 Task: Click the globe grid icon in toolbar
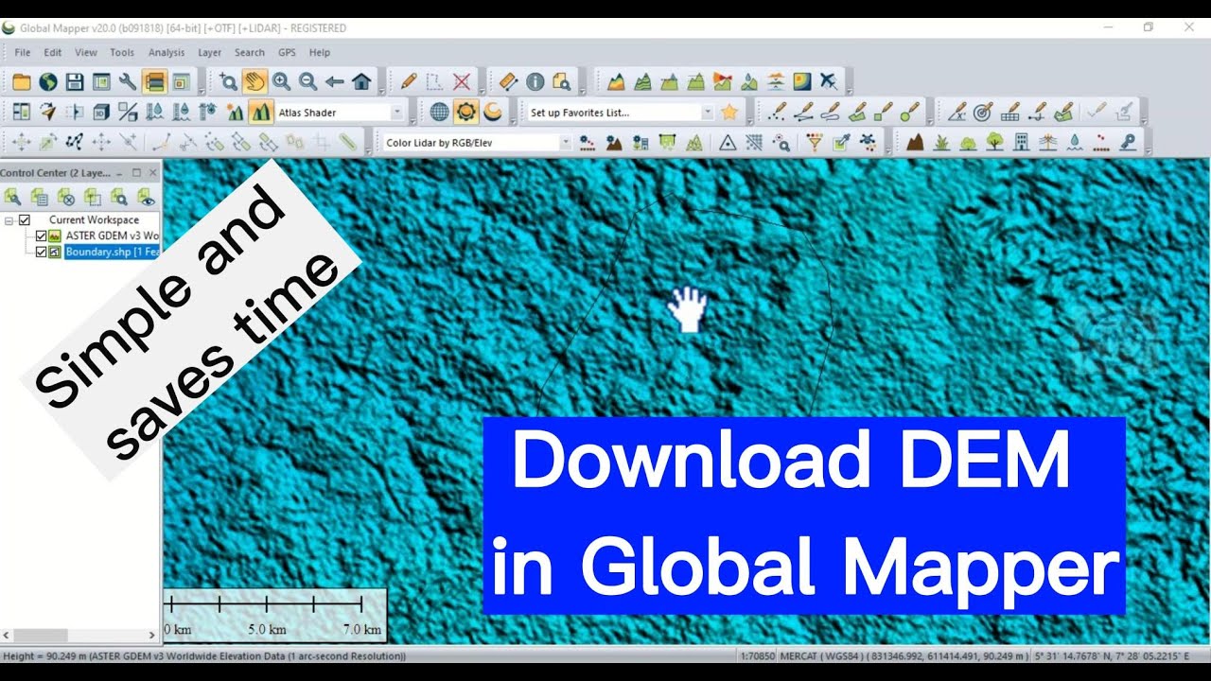(439, 112)
